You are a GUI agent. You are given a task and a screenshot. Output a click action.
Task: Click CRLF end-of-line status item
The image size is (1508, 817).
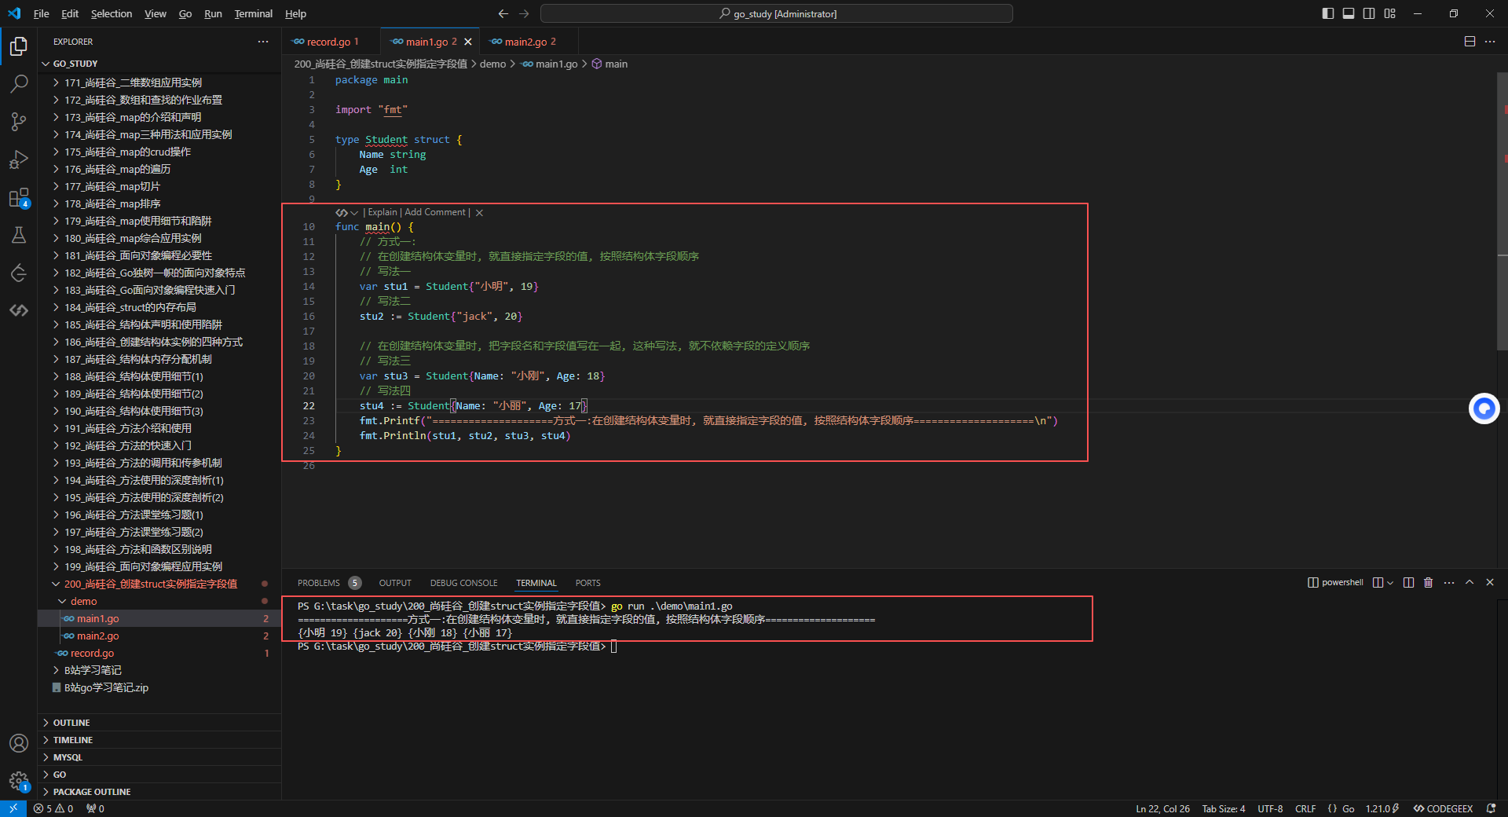[x=1305, y=808]
